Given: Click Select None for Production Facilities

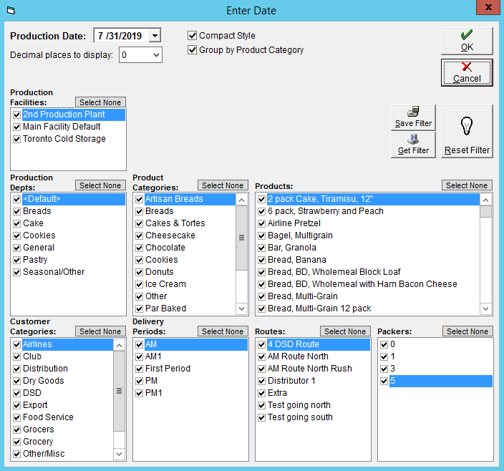Looking at the screenshot, I should (x=100, y=102).
